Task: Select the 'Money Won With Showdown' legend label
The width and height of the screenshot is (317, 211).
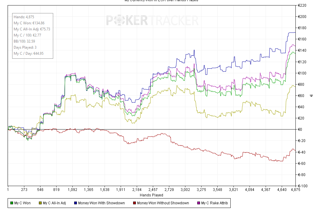Action: click(102, 203)
